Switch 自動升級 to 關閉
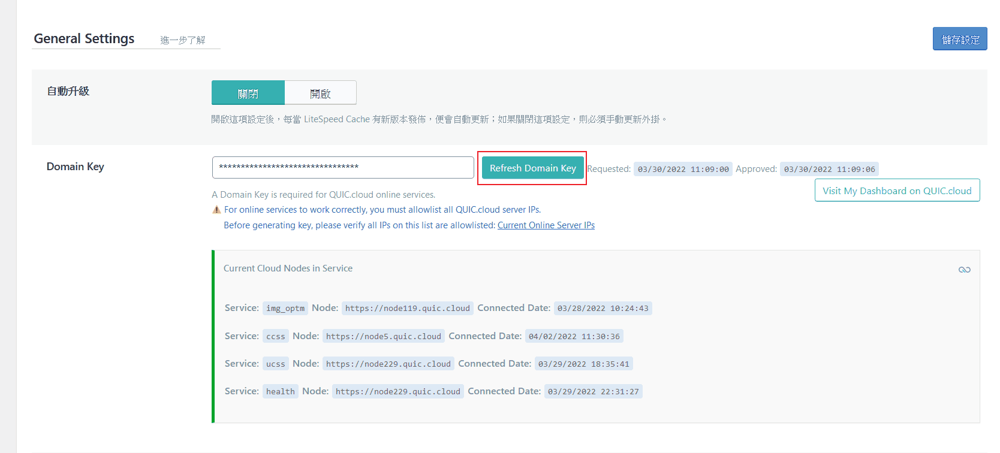Image resolution: width=1000 pixels, height=453 pixels. click(248, 93)
